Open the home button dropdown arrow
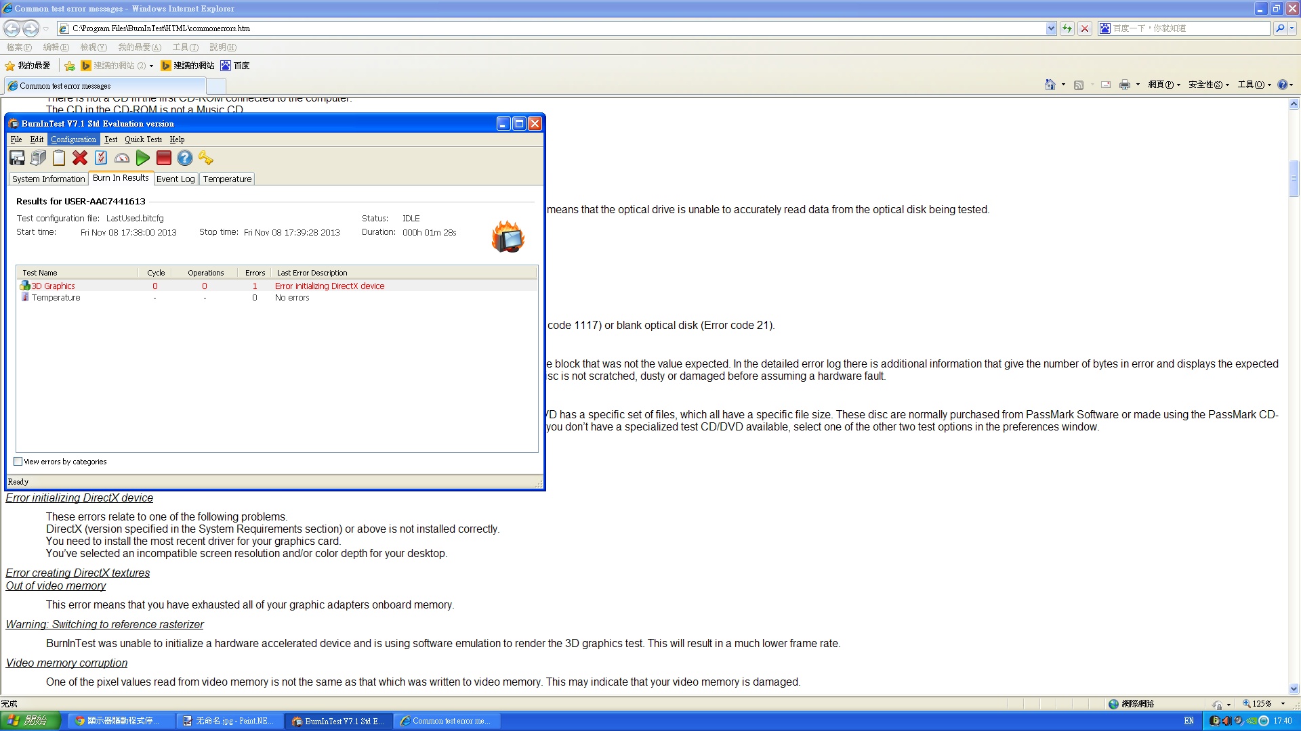Viewport: 1301px width, 731px height. [1063, 85]
